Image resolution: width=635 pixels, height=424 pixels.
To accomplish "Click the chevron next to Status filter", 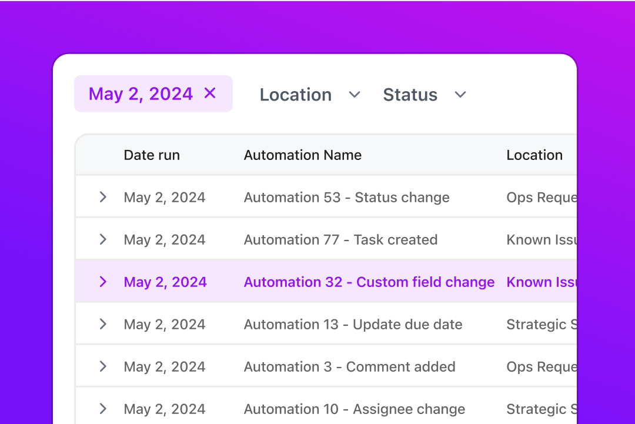I will (x=460, y=94).
